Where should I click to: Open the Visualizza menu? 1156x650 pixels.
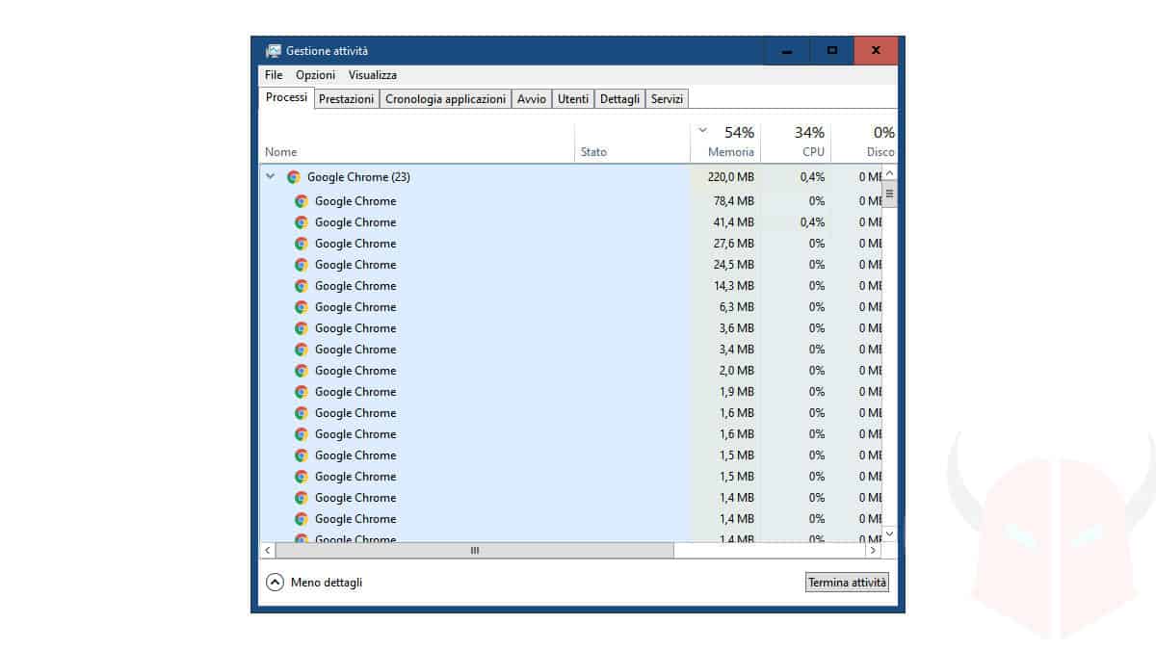372,75
